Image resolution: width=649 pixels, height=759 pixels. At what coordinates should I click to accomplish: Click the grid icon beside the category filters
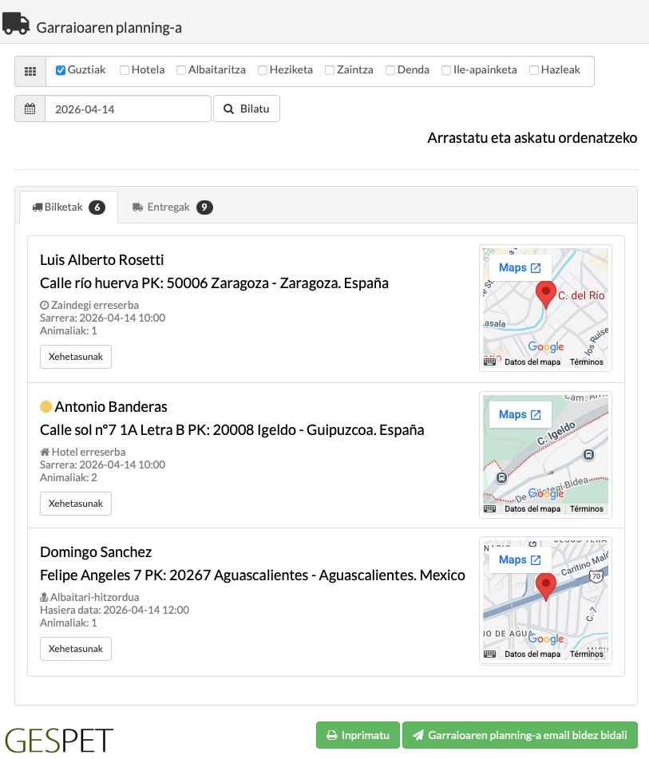pyautogui.click(x=30, y=71)
